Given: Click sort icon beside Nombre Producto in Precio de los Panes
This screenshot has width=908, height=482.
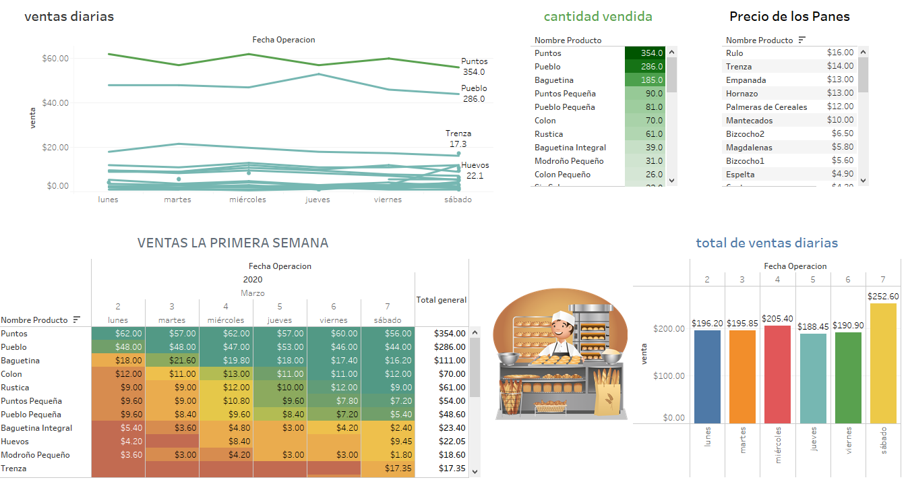Looking at the screenshot, I should tap(801, 40).
